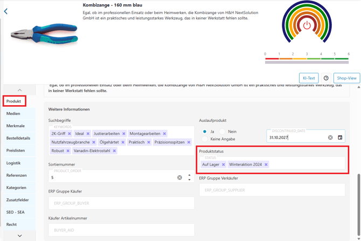Select Nein for Auslaufprodukt

coord(222,132)
